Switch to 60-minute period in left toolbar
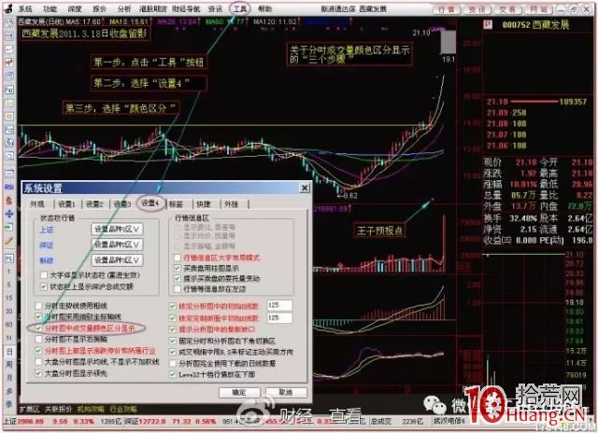Screen dimensions: 598x433 [x=9, y=325]
